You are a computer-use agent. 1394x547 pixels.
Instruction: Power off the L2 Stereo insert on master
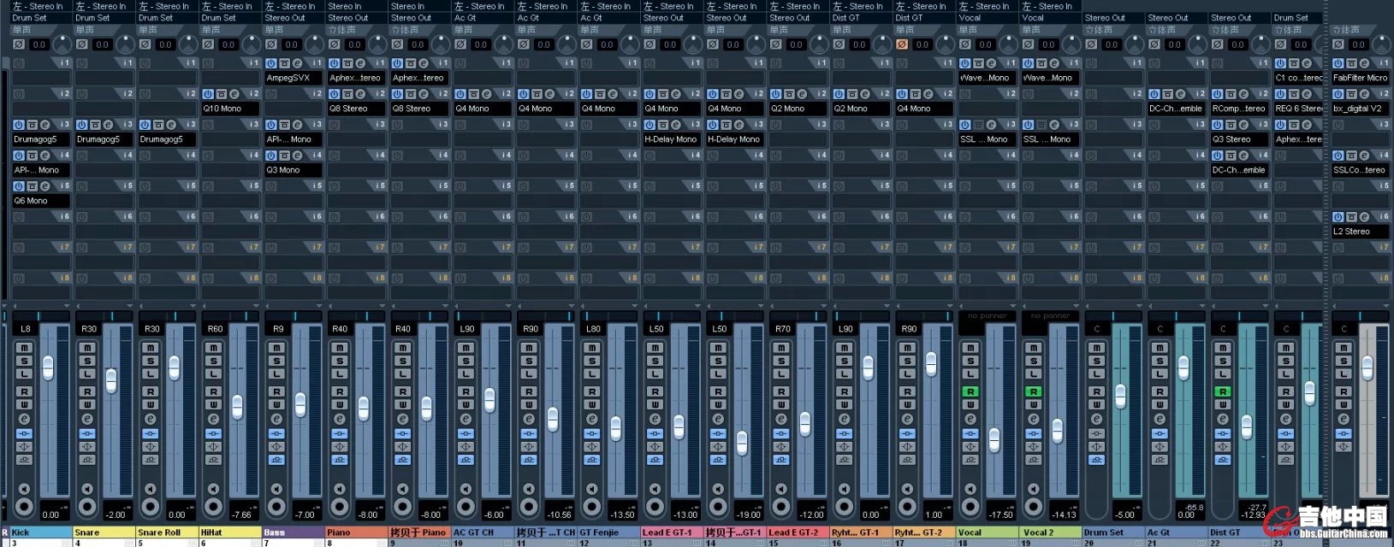point(1338,217)
